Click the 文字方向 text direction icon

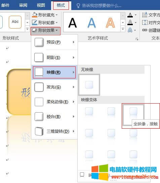145,15
